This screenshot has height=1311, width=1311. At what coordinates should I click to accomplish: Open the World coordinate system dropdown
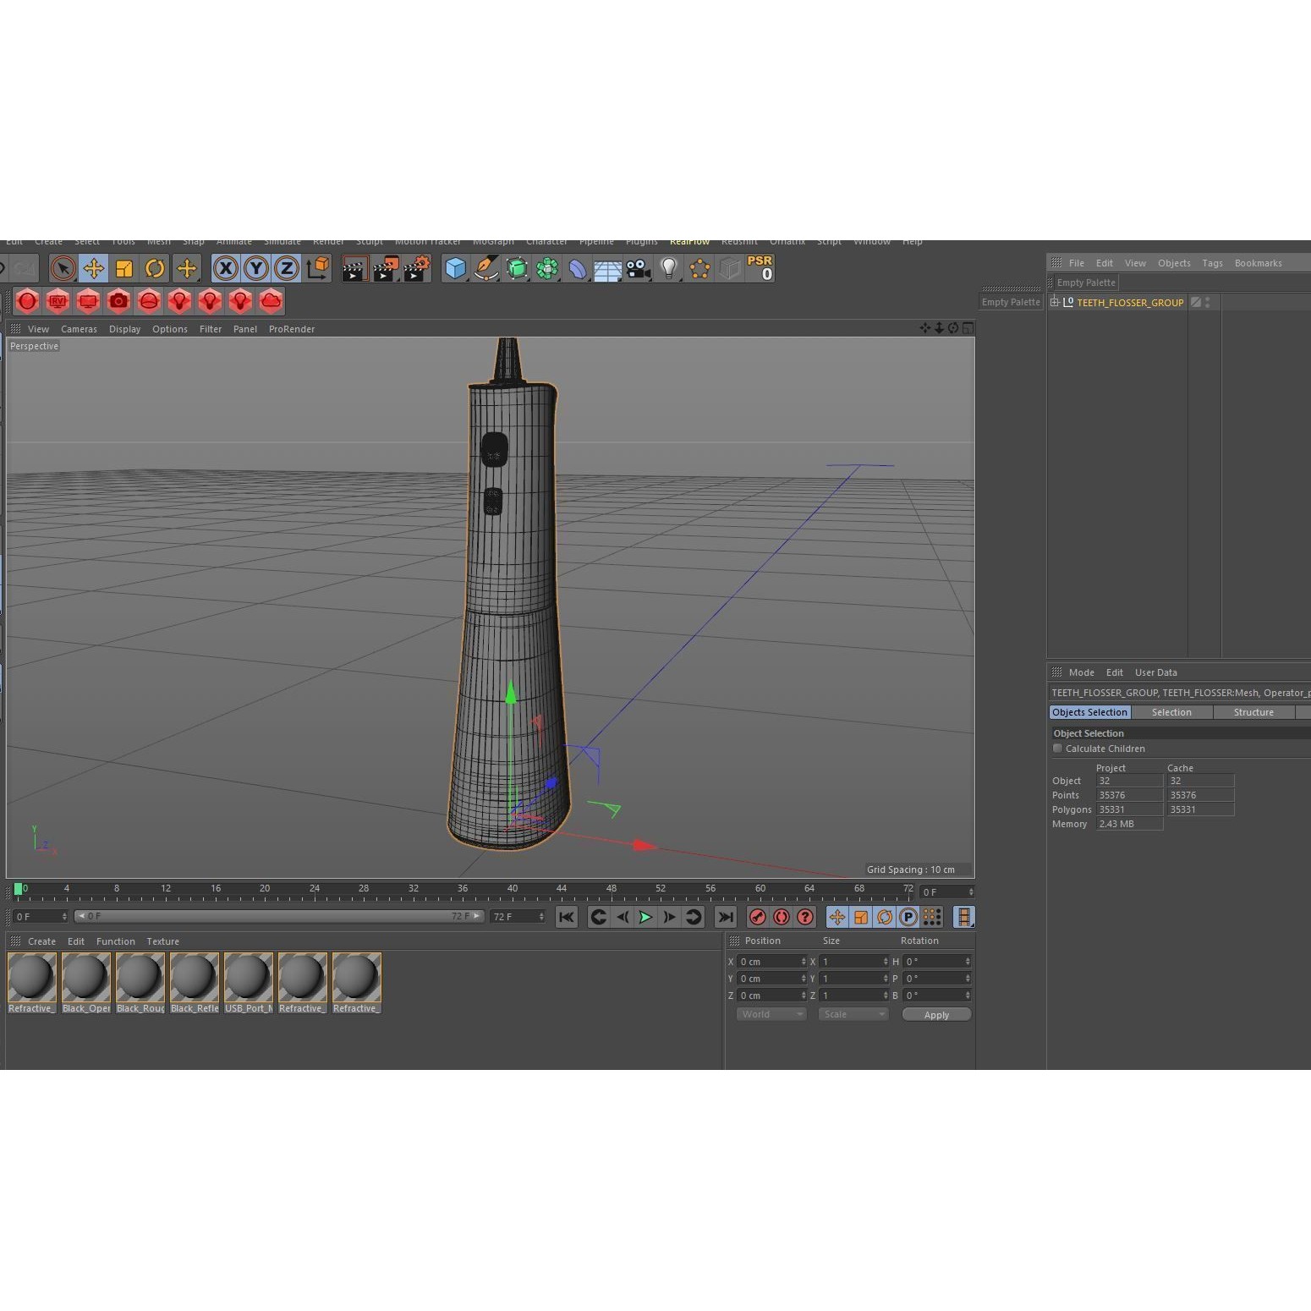(770, 1014)
